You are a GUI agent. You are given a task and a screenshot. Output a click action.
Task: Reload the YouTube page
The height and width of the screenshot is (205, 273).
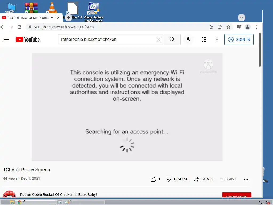pyautogui.click(x=19, y=27)
